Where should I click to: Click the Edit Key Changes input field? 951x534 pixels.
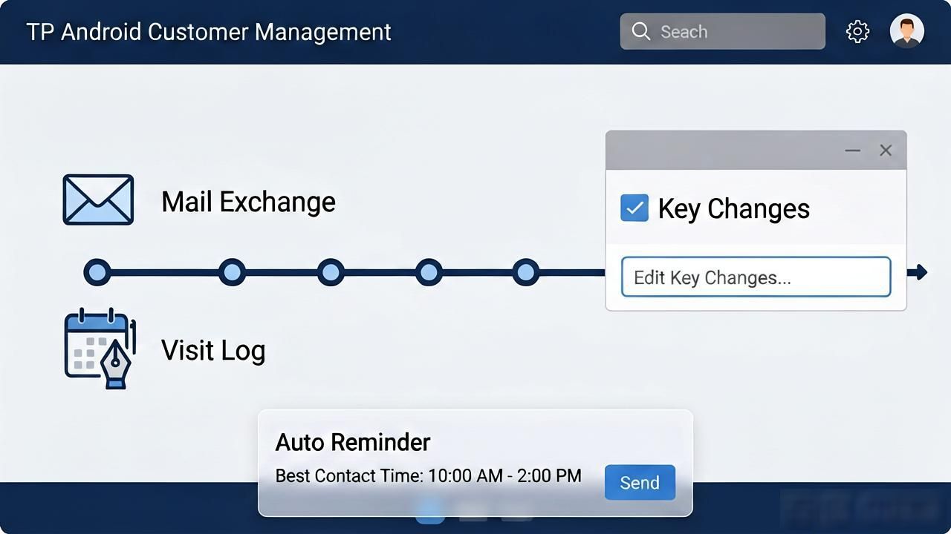(x=756, y=277)
